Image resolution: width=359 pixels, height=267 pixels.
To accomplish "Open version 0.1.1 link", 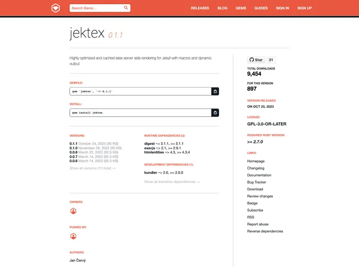I will coord(73,144).
